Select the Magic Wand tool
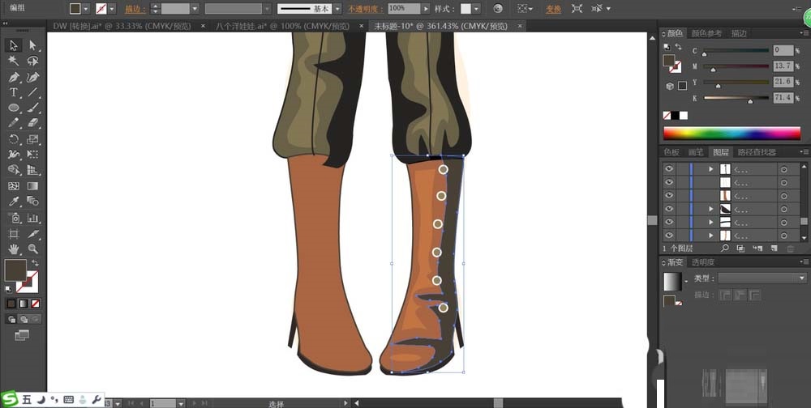 (x=14, y=61)
